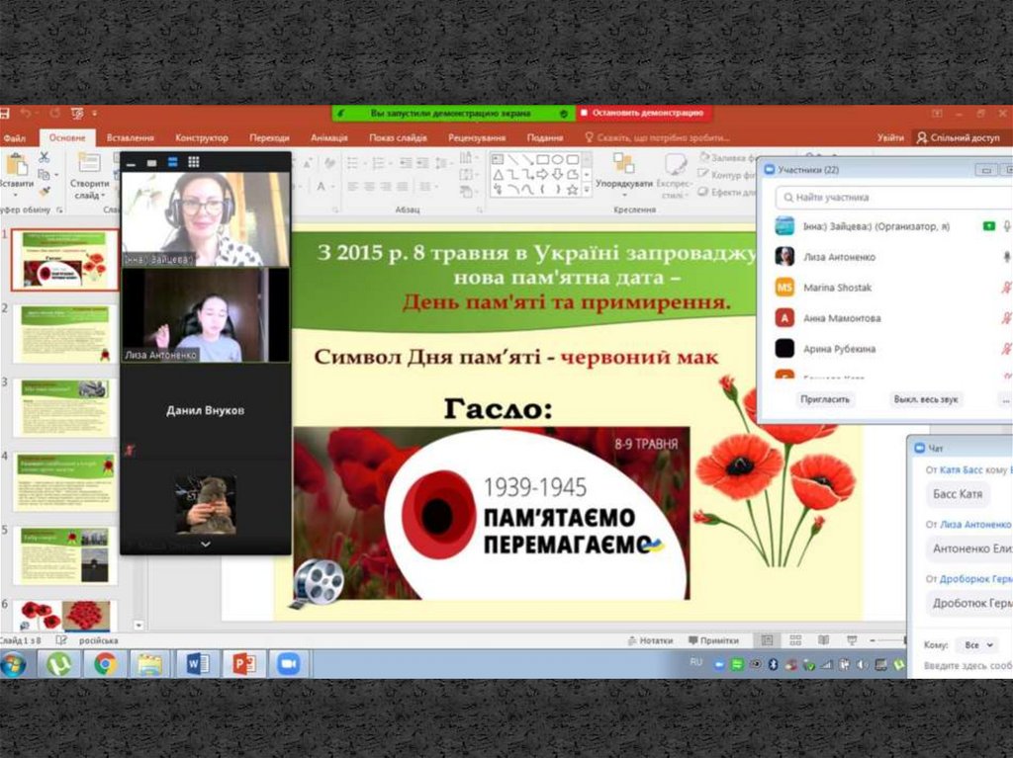
Task: Click the Start From Beginning slideshow icon
Action: click(x=77, y=114)
